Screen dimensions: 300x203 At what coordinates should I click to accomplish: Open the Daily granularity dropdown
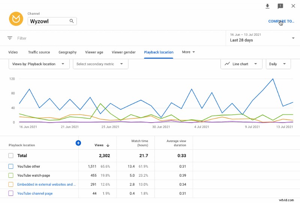coord(278,64)
